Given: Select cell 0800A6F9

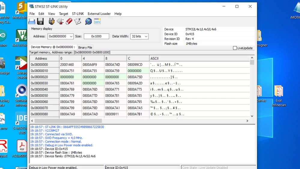Looking at the screenshot, I should click(x=93, y=65).
